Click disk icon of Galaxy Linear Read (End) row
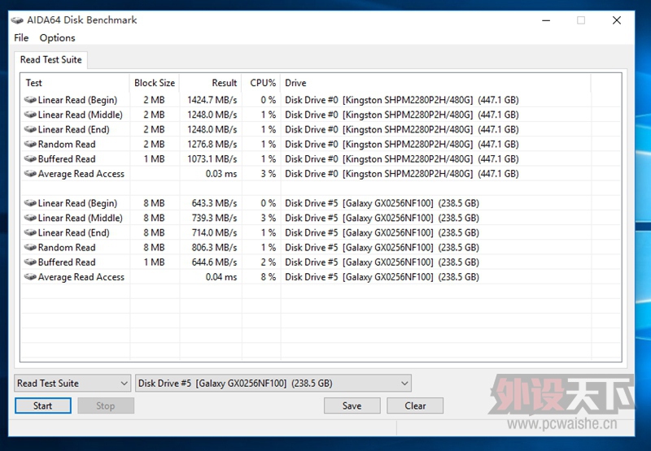Viewport: 651px width, 451px height. 30,232
